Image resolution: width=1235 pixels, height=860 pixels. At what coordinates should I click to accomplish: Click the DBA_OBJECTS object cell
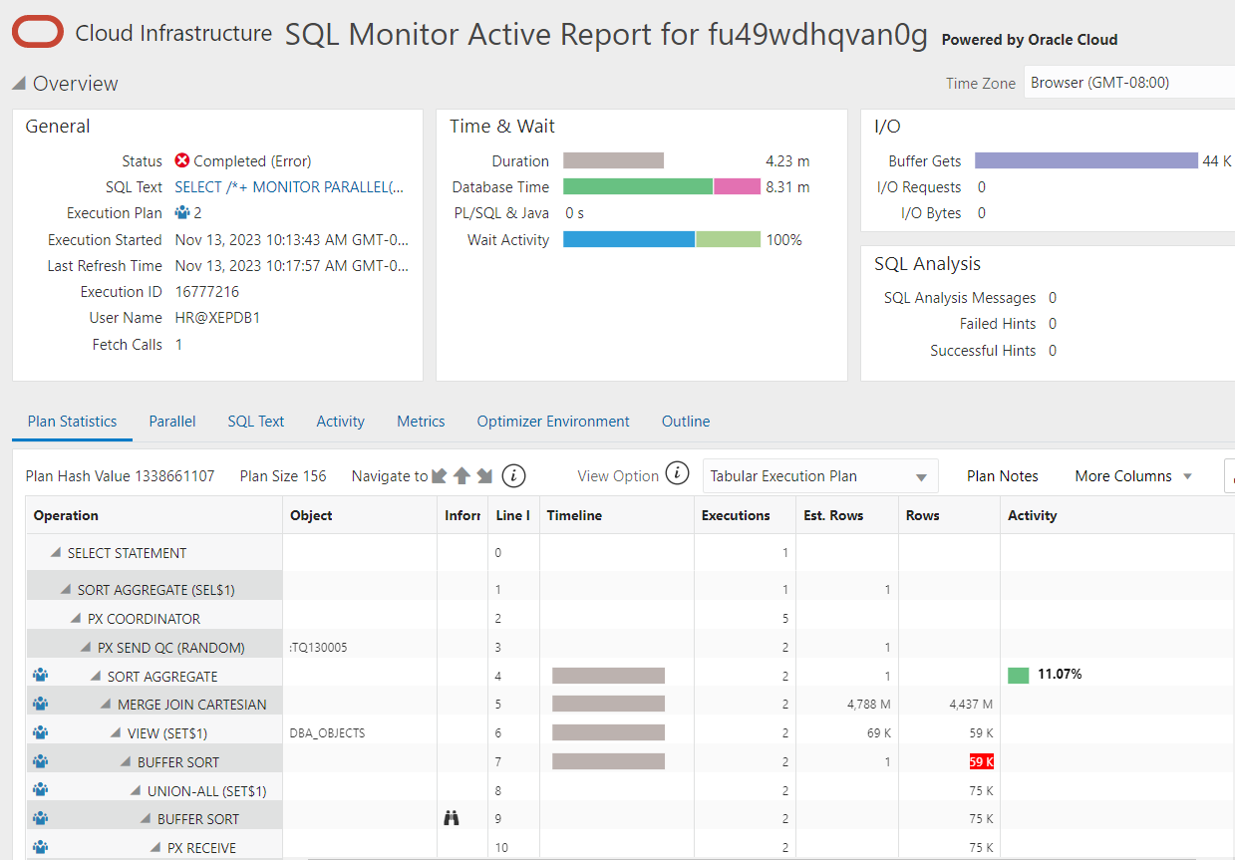(x=327, y=732)
